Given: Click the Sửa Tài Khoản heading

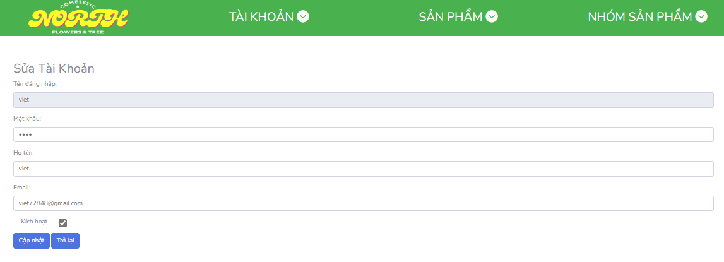Looking at the screenshot, I should 54,68.
